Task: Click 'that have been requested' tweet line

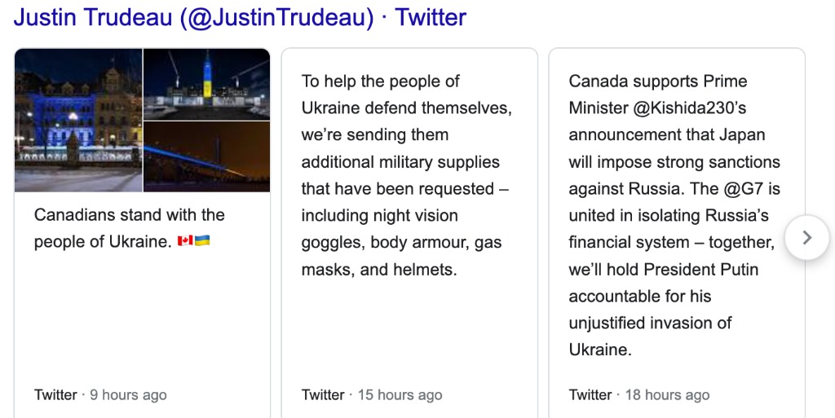Action: [404, 189]
